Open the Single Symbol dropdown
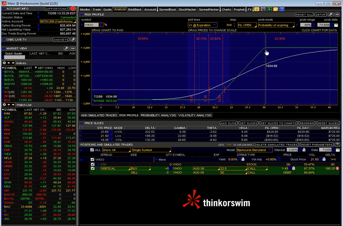This screenshot has height=226, width=343. click(x=151, y=150)
